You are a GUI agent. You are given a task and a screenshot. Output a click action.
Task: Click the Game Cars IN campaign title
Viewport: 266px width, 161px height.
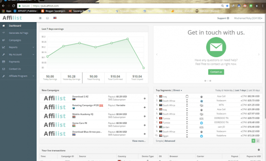pyautogui.click(x=80, y=123)
